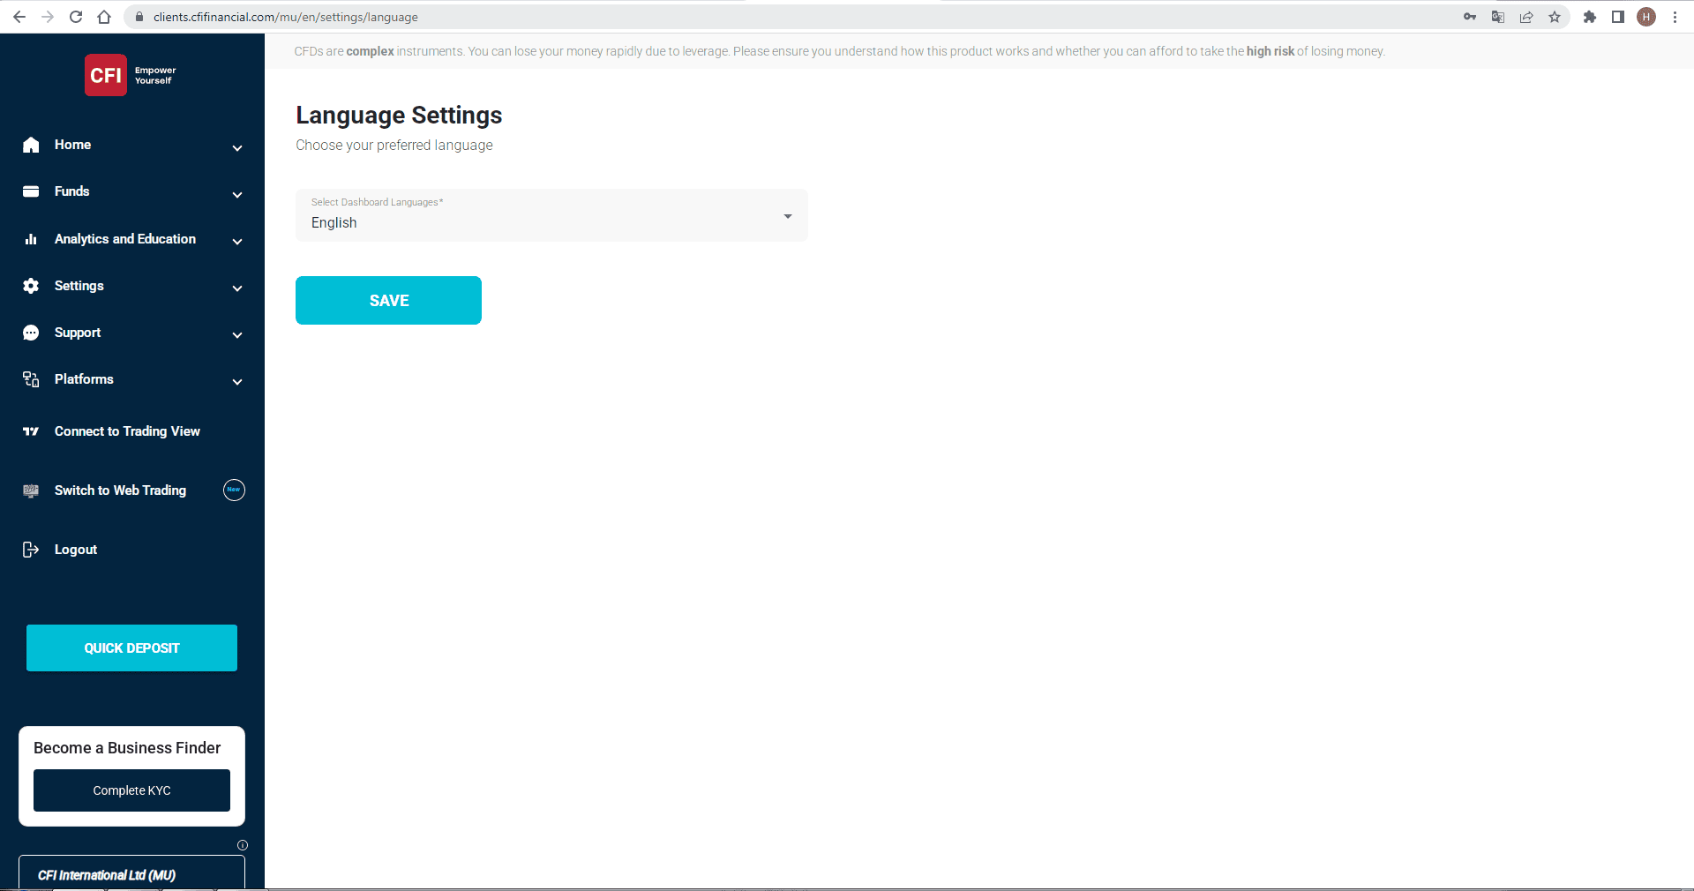This screenshot has height=891, width=1694.
Task: Expand the Platforms menu chevron
Action: pos(237,382)
